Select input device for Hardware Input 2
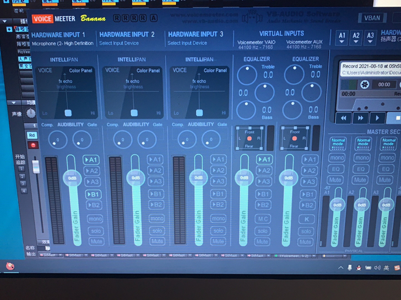This screenshot has width=401, height=300. point(119,43)
